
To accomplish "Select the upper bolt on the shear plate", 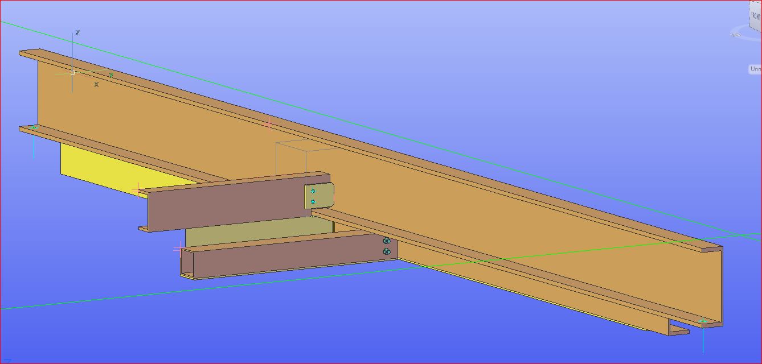I will (313, 192).
